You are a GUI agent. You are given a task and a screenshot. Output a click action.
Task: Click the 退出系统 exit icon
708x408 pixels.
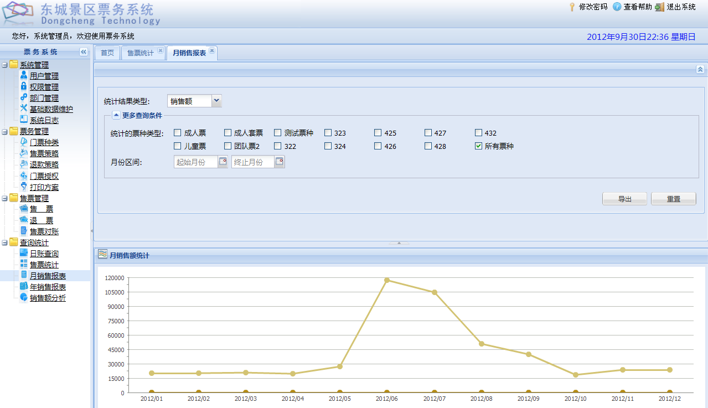click(x=659, y=7)
